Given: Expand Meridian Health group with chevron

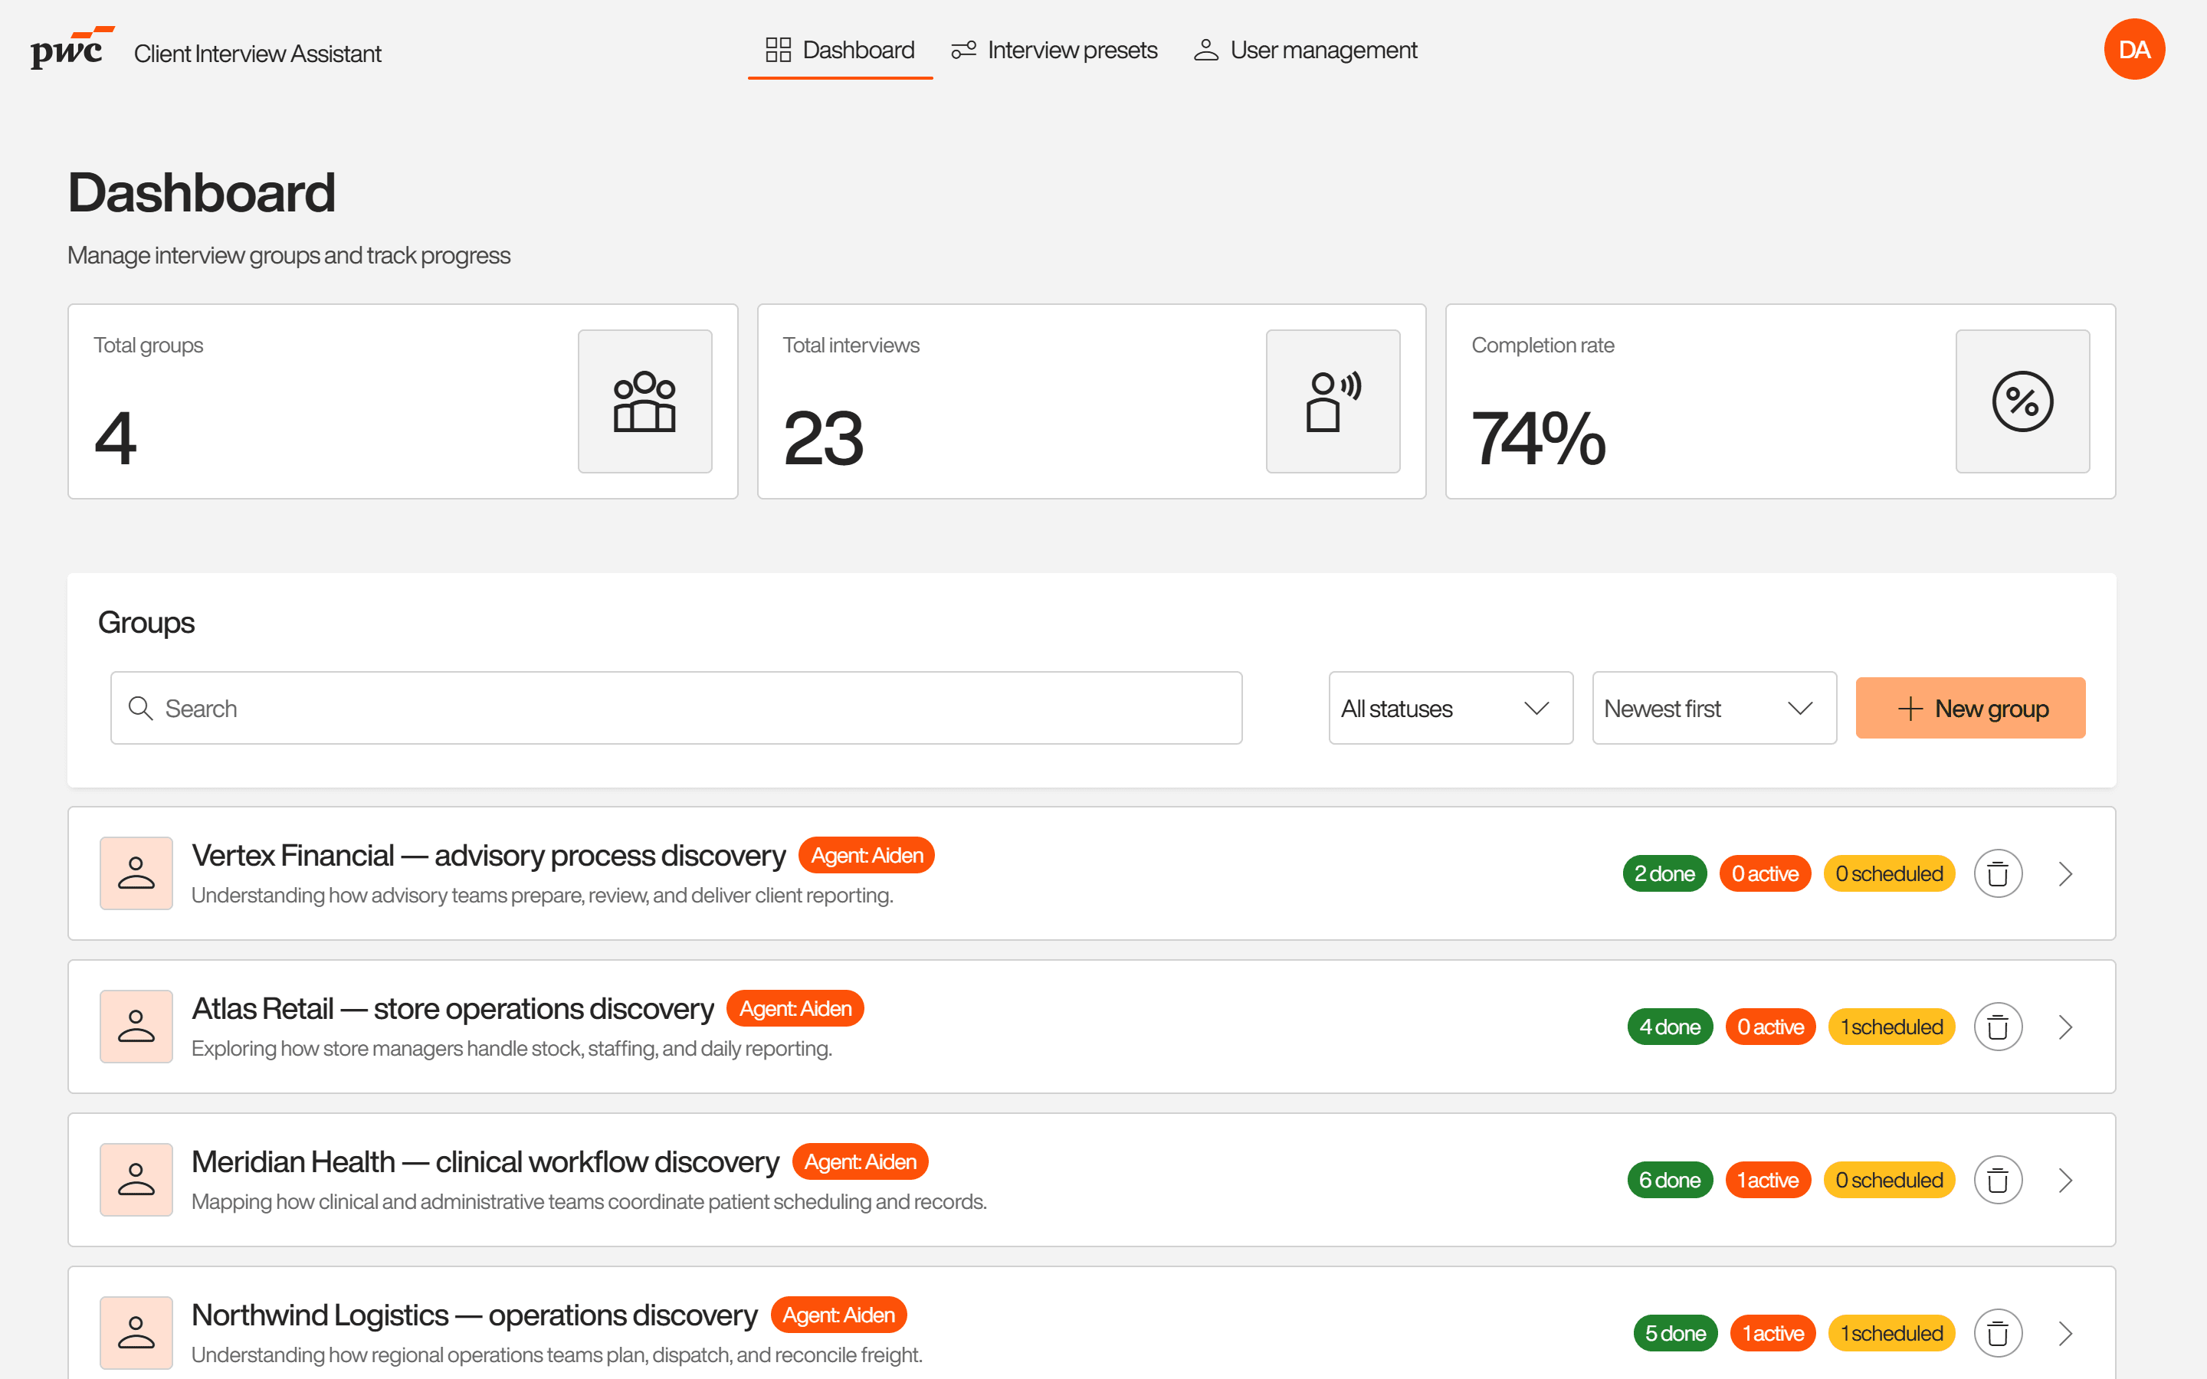Looking at the screenshot, I should point(2066,1180).
